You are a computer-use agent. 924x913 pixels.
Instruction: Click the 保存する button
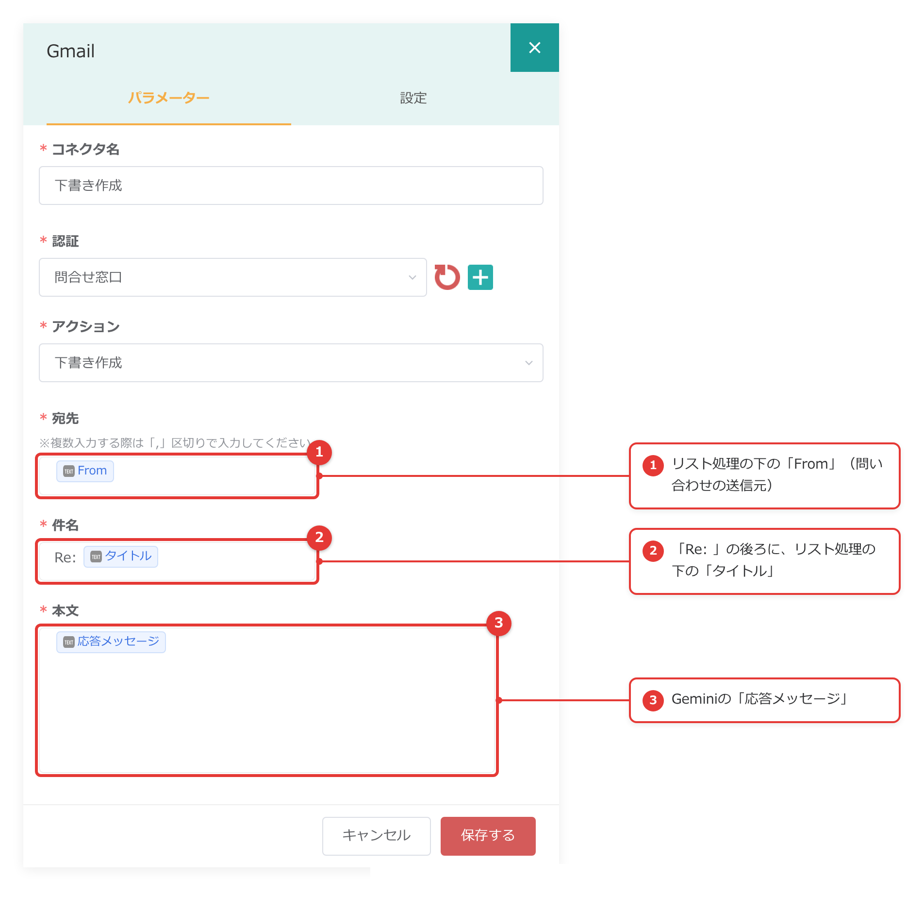click(488, 836)
